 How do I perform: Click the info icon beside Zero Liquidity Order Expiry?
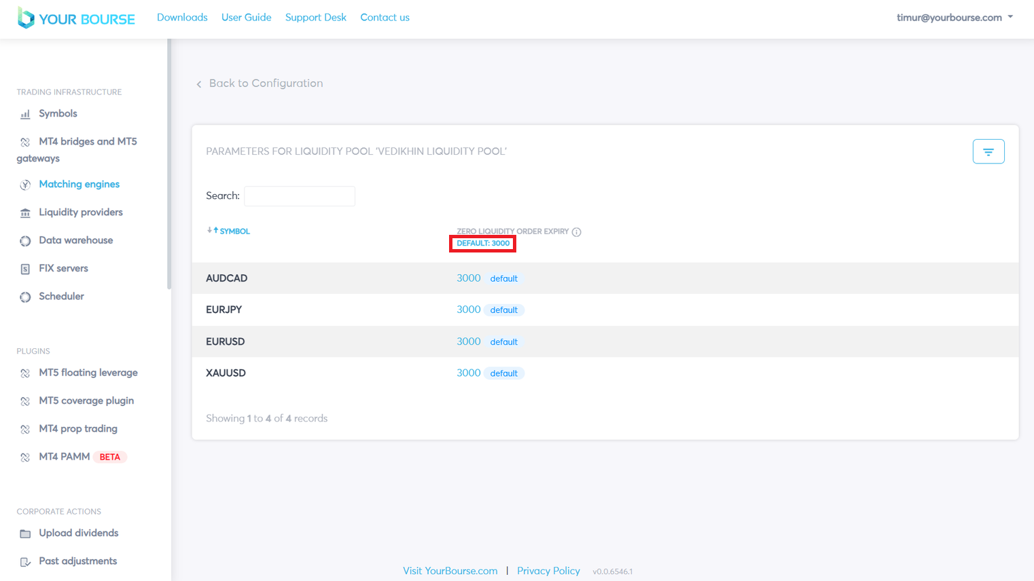576,232
